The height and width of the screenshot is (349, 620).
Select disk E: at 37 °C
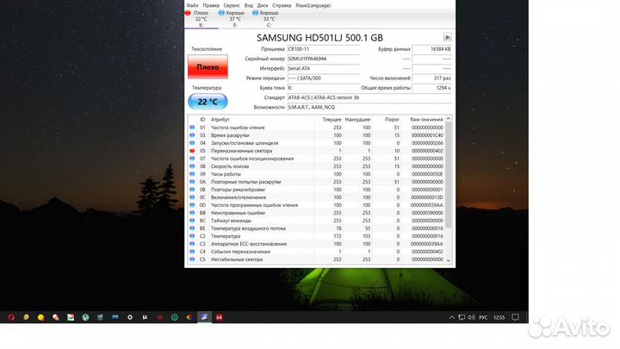(235, 19)
